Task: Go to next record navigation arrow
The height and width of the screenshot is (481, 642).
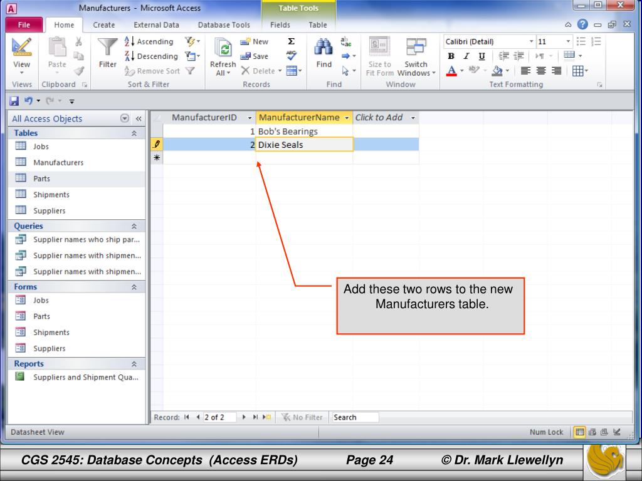Action: [244, 417]
